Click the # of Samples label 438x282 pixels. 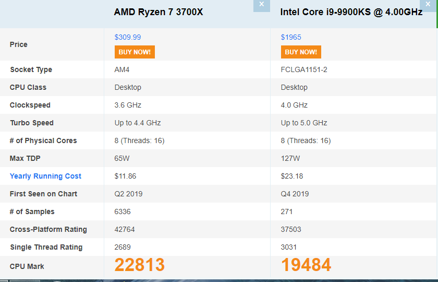tap(32, 211)
